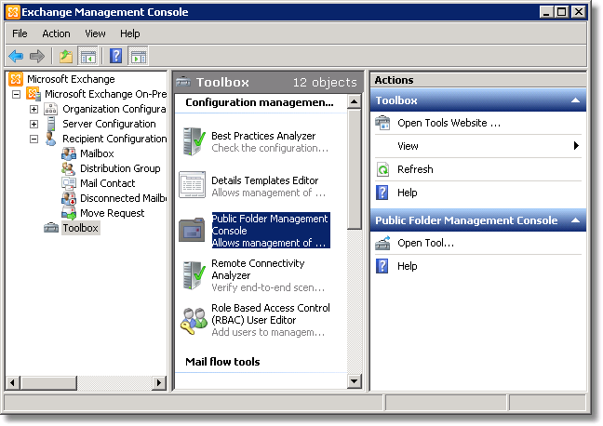Screen dimensions: 603x426
Task: Click the Open Tool icon in Actions pane
Action: 382,243
